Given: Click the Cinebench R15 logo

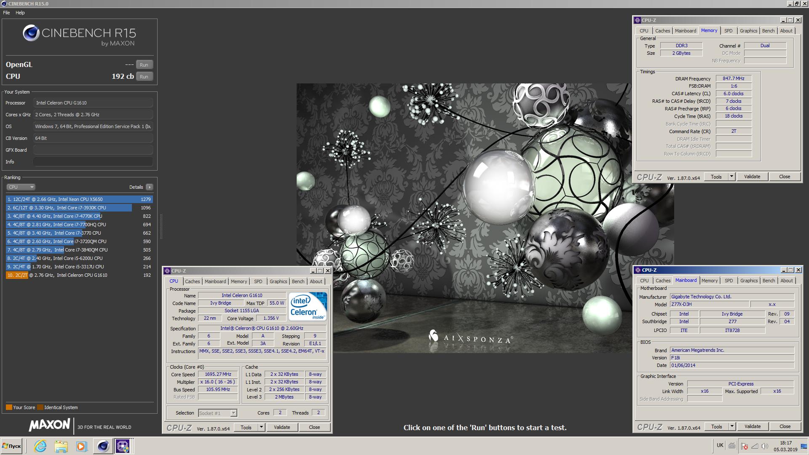Looking at the screenshot, I should [x=80, y=35].
